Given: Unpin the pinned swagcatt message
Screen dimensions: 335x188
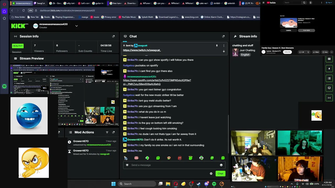Looking at the screenshot, I should (217, 46).
